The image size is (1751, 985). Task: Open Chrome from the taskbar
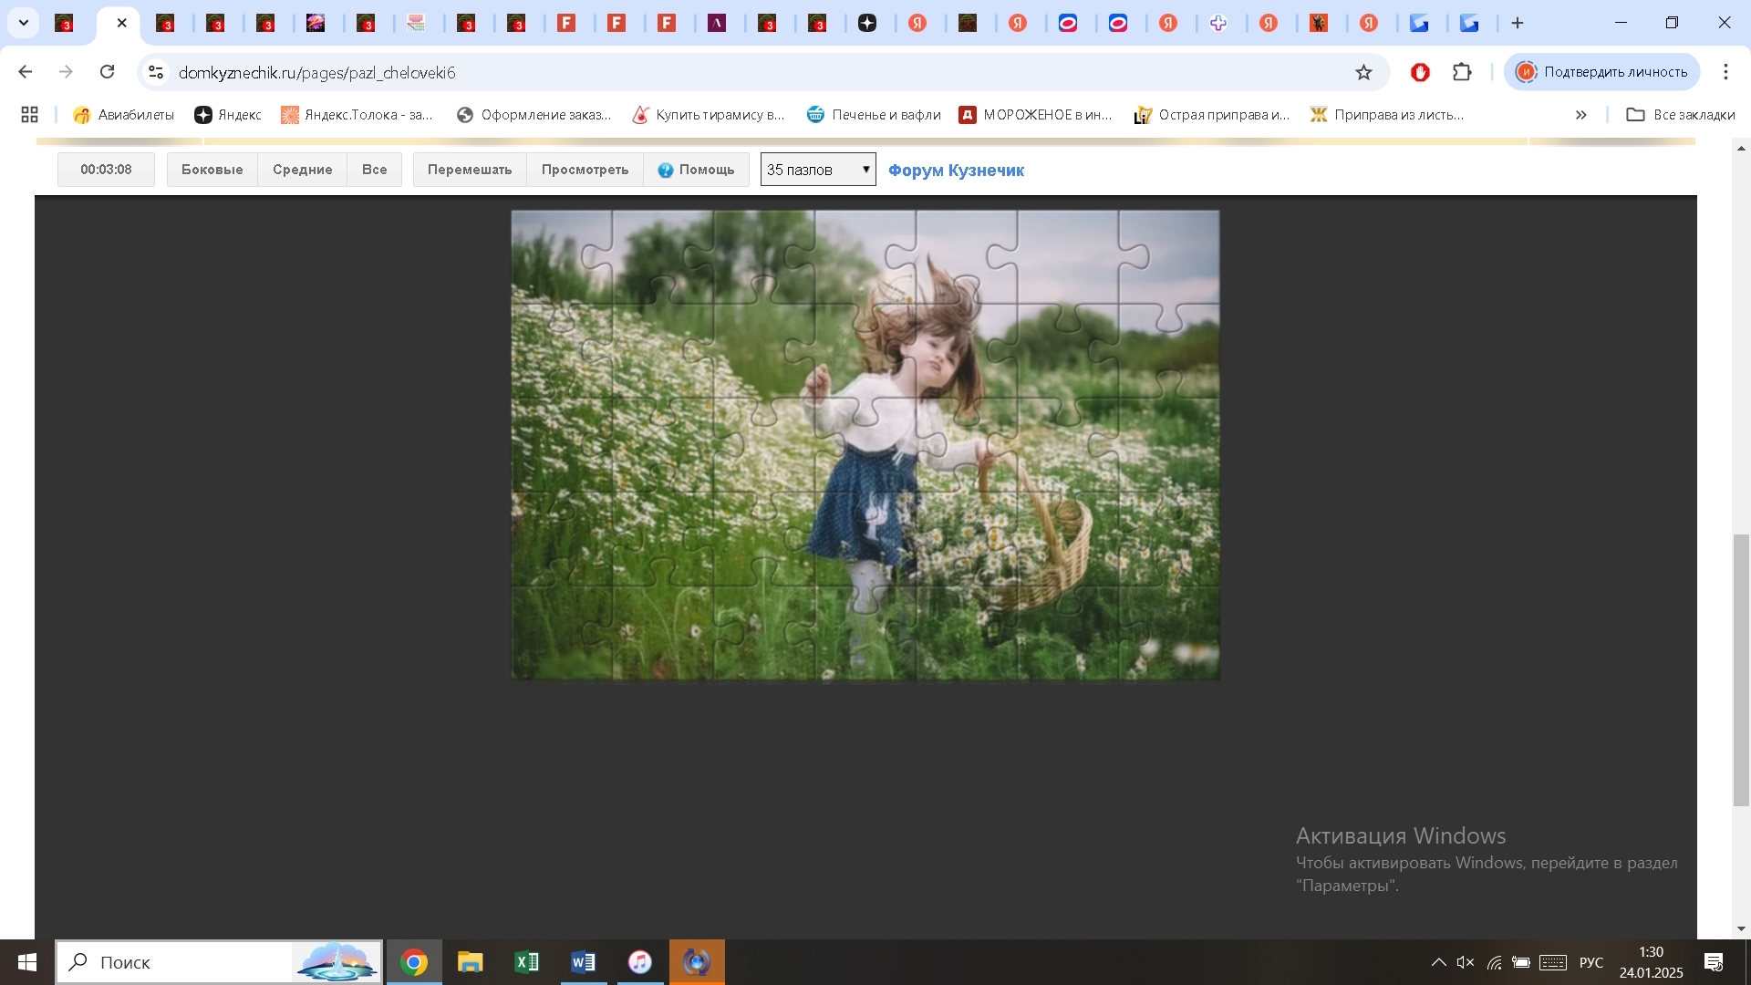414,962
